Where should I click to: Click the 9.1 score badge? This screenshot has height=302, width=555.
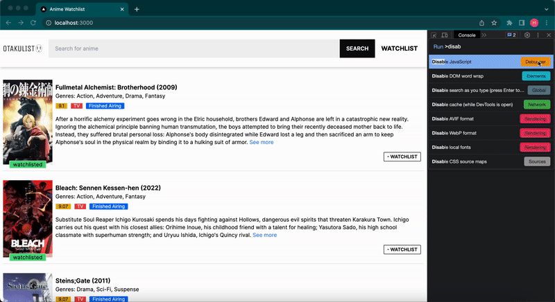click(61, 106)
